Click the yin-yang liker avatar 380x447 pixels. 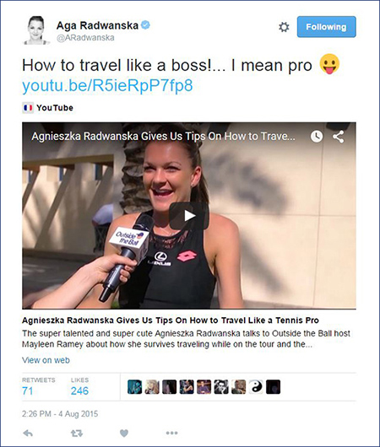256,387
